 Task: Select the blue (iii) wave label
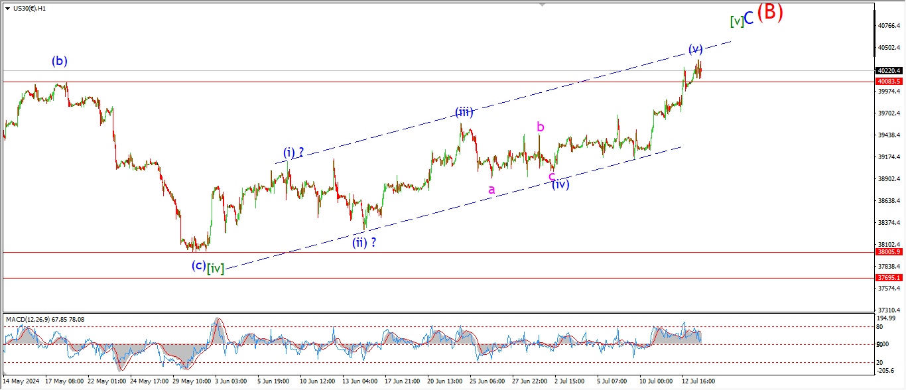(464, 111)
